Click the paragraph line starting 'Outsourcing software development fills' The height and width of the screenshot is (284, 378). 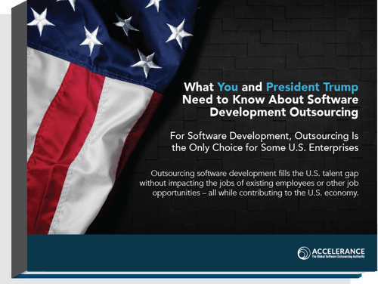255,174
